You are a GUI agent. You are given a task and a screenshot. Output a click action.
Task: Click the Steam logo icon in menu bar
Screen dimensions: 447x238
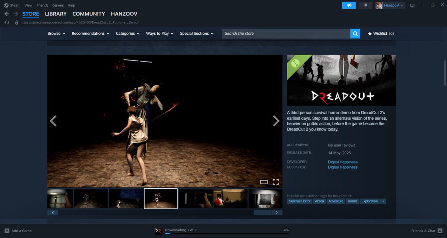point(6,5)
